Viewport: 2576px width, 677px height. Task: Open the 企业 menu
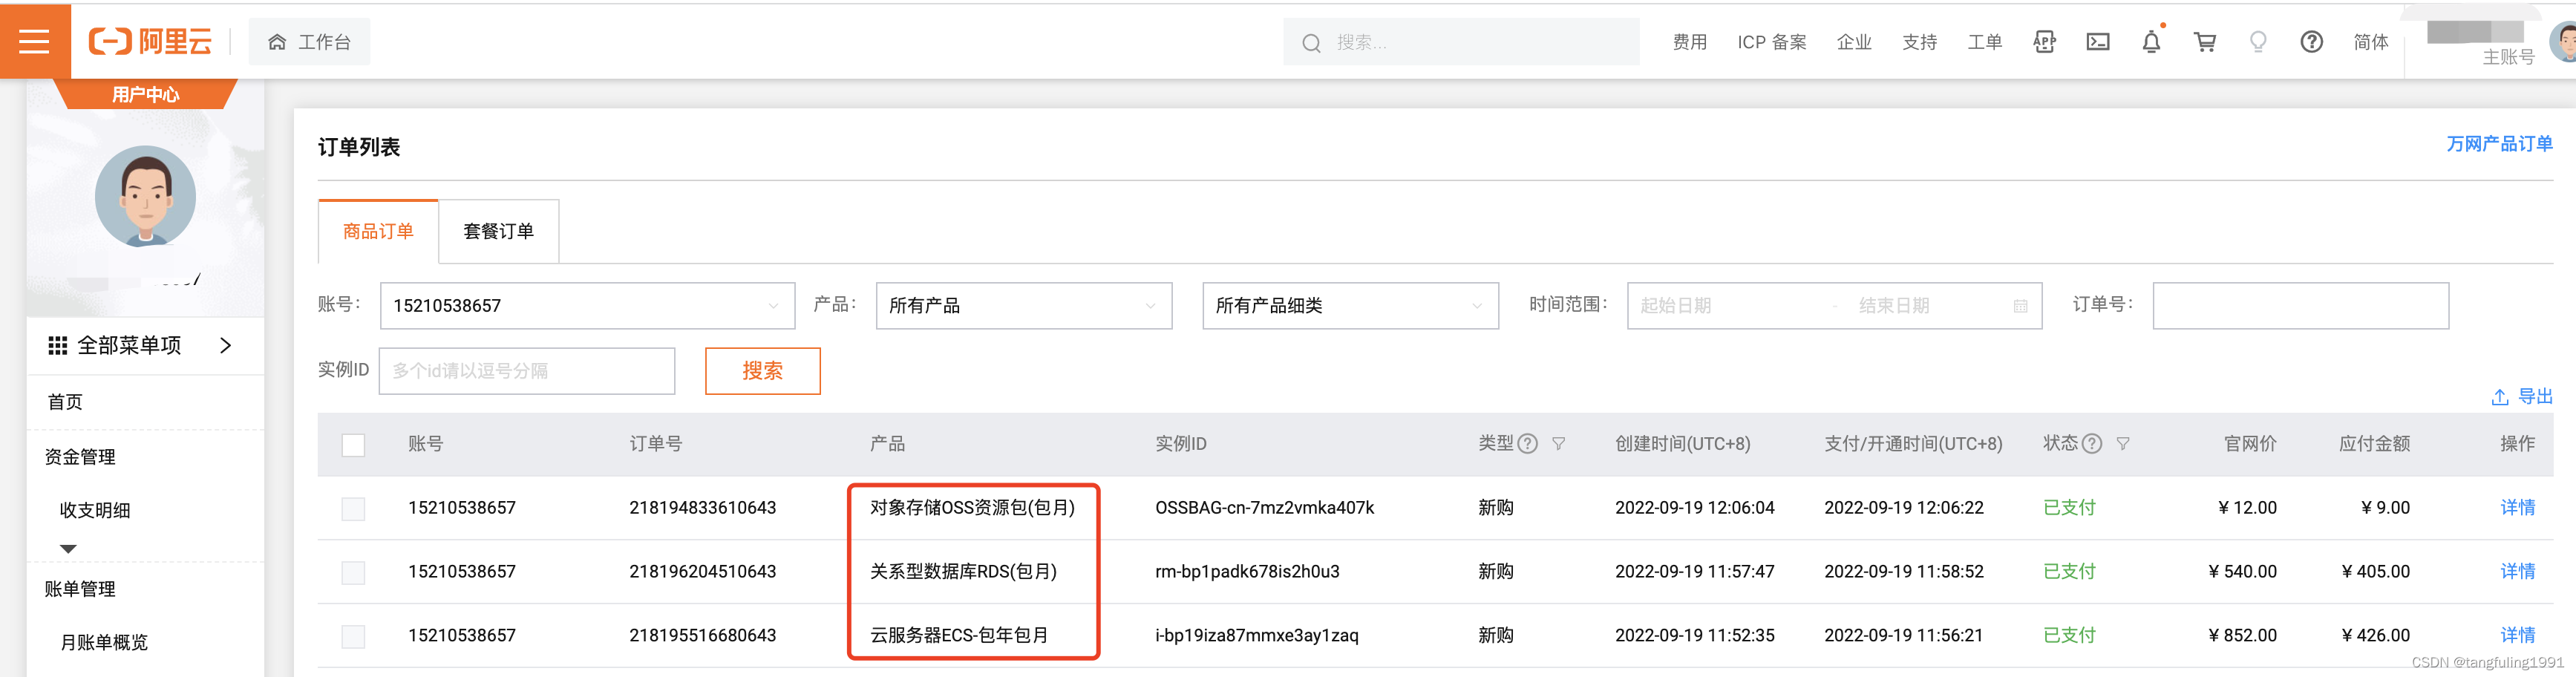click(1854, 42)
